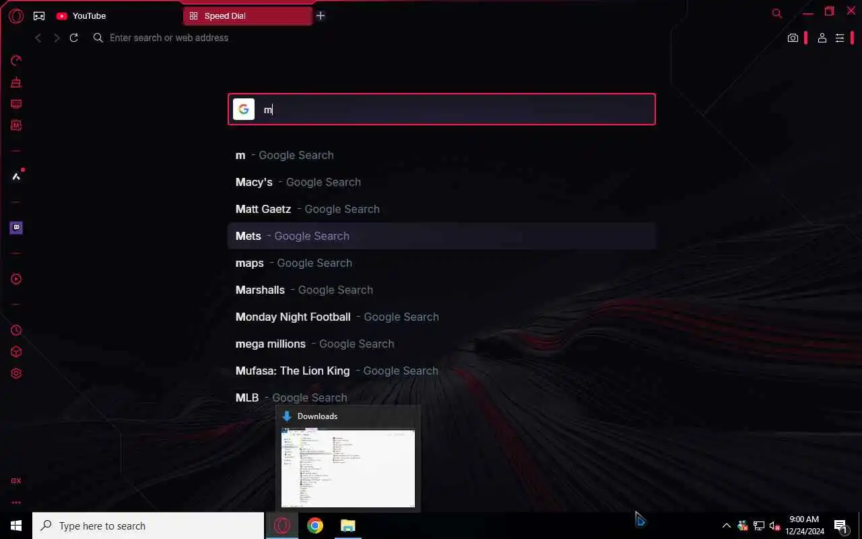The width and height of the screenshot is (862, 539).
Task: Take a snapshot with camera icon
Action: [x=793, y=38]
